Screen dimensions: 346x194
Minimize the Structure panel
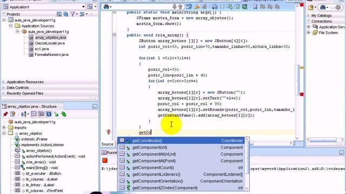pos(95,107)
